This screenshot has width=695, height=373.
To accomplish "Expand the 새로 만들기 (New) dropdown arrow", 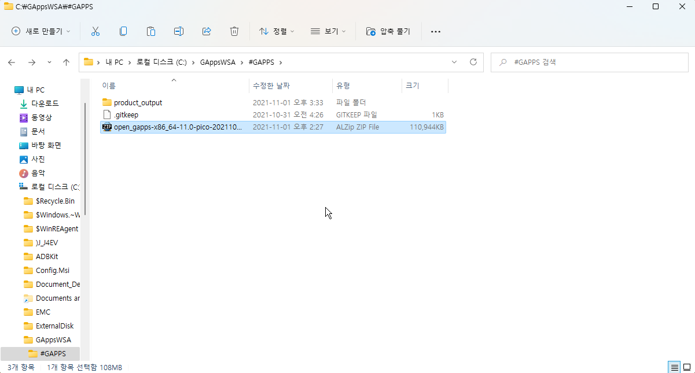I will point(67,31).
